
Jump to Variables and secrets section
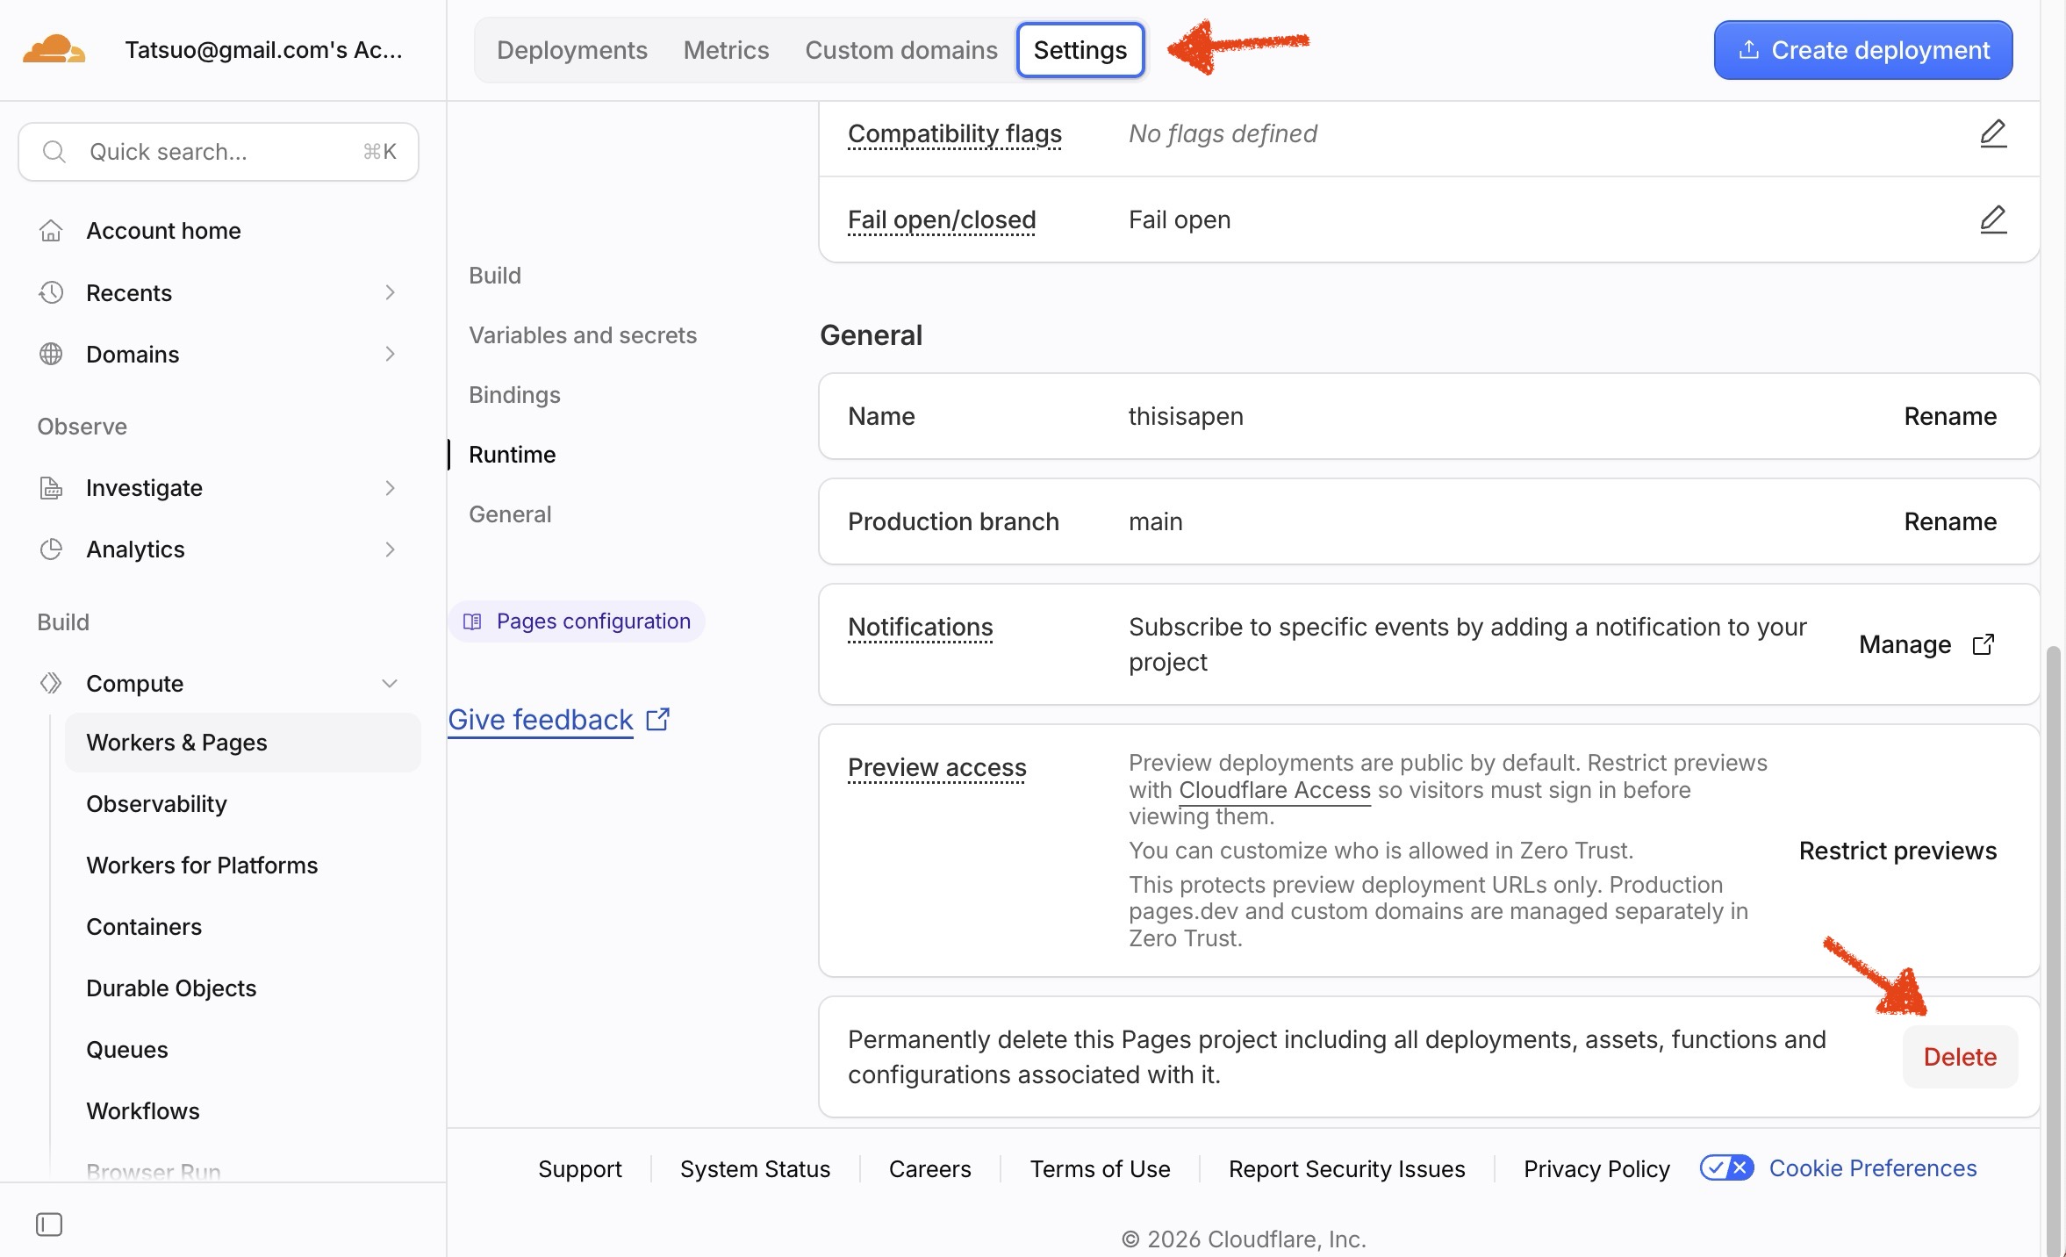click(x=583, y=335)
